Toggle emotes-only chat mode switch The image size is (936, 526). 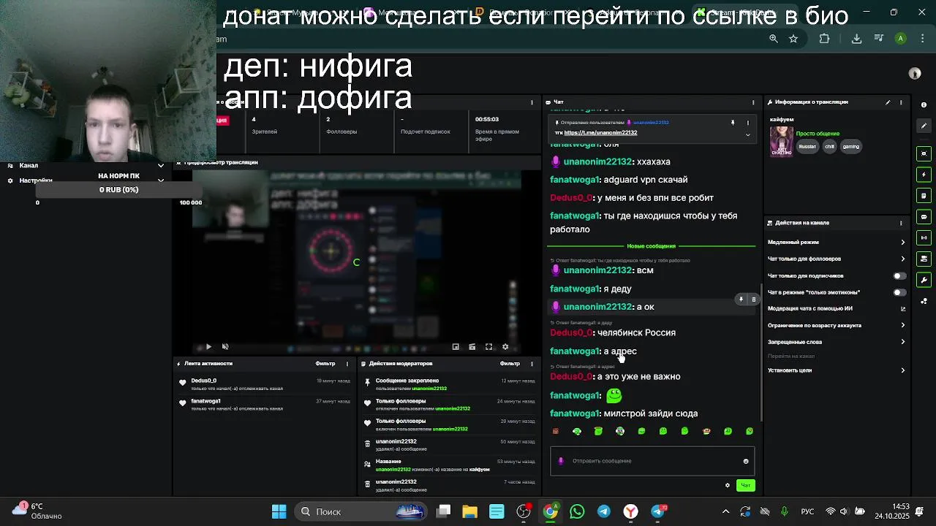(899, 292)
